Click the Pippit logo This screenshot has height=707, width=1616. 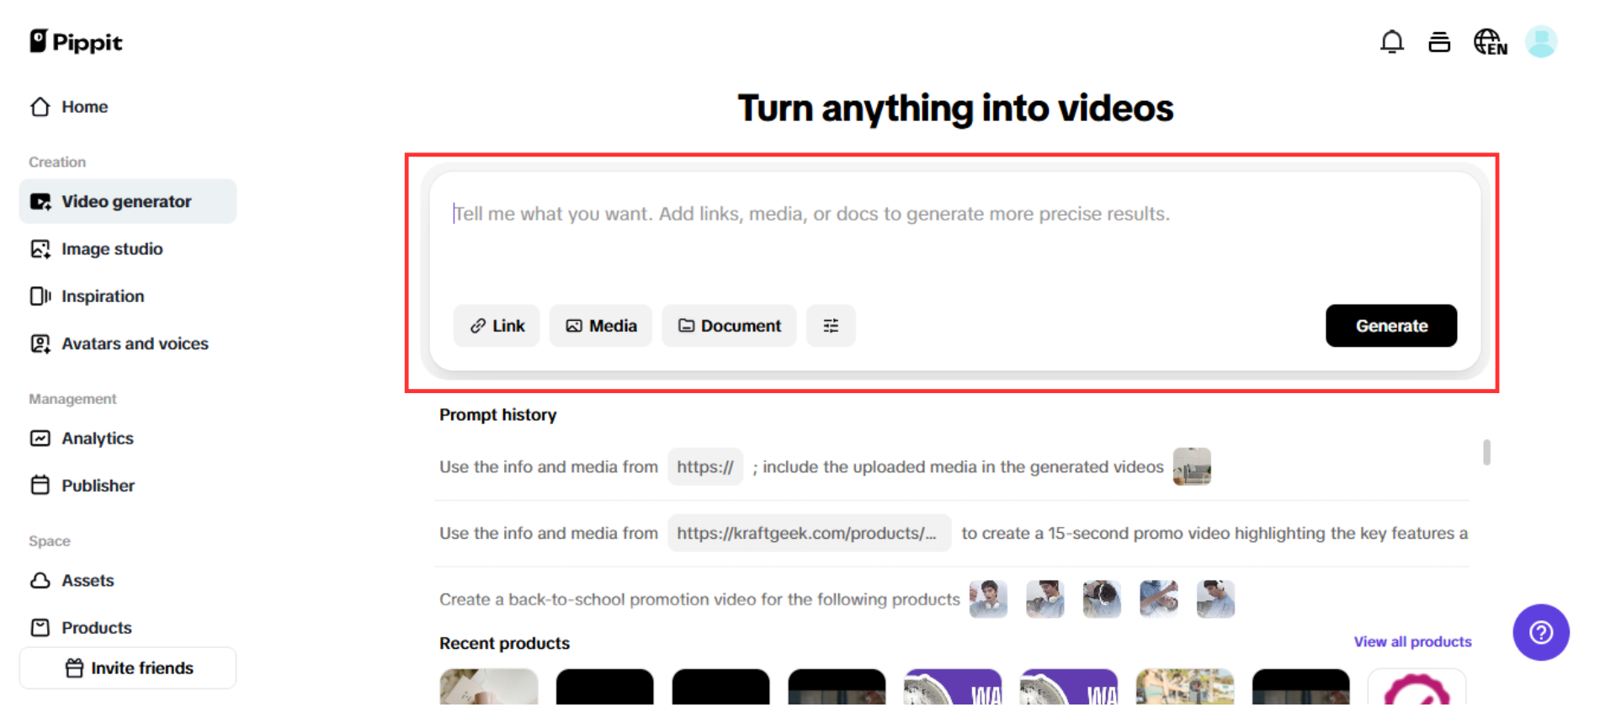click(x=76, y=41)
